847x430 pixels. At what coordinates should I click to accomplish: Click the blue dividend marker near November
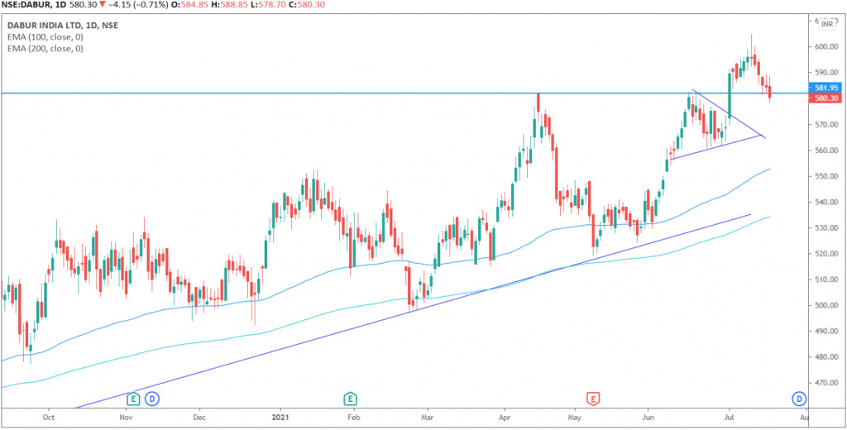pyautogui.click(x=152, y=399)
